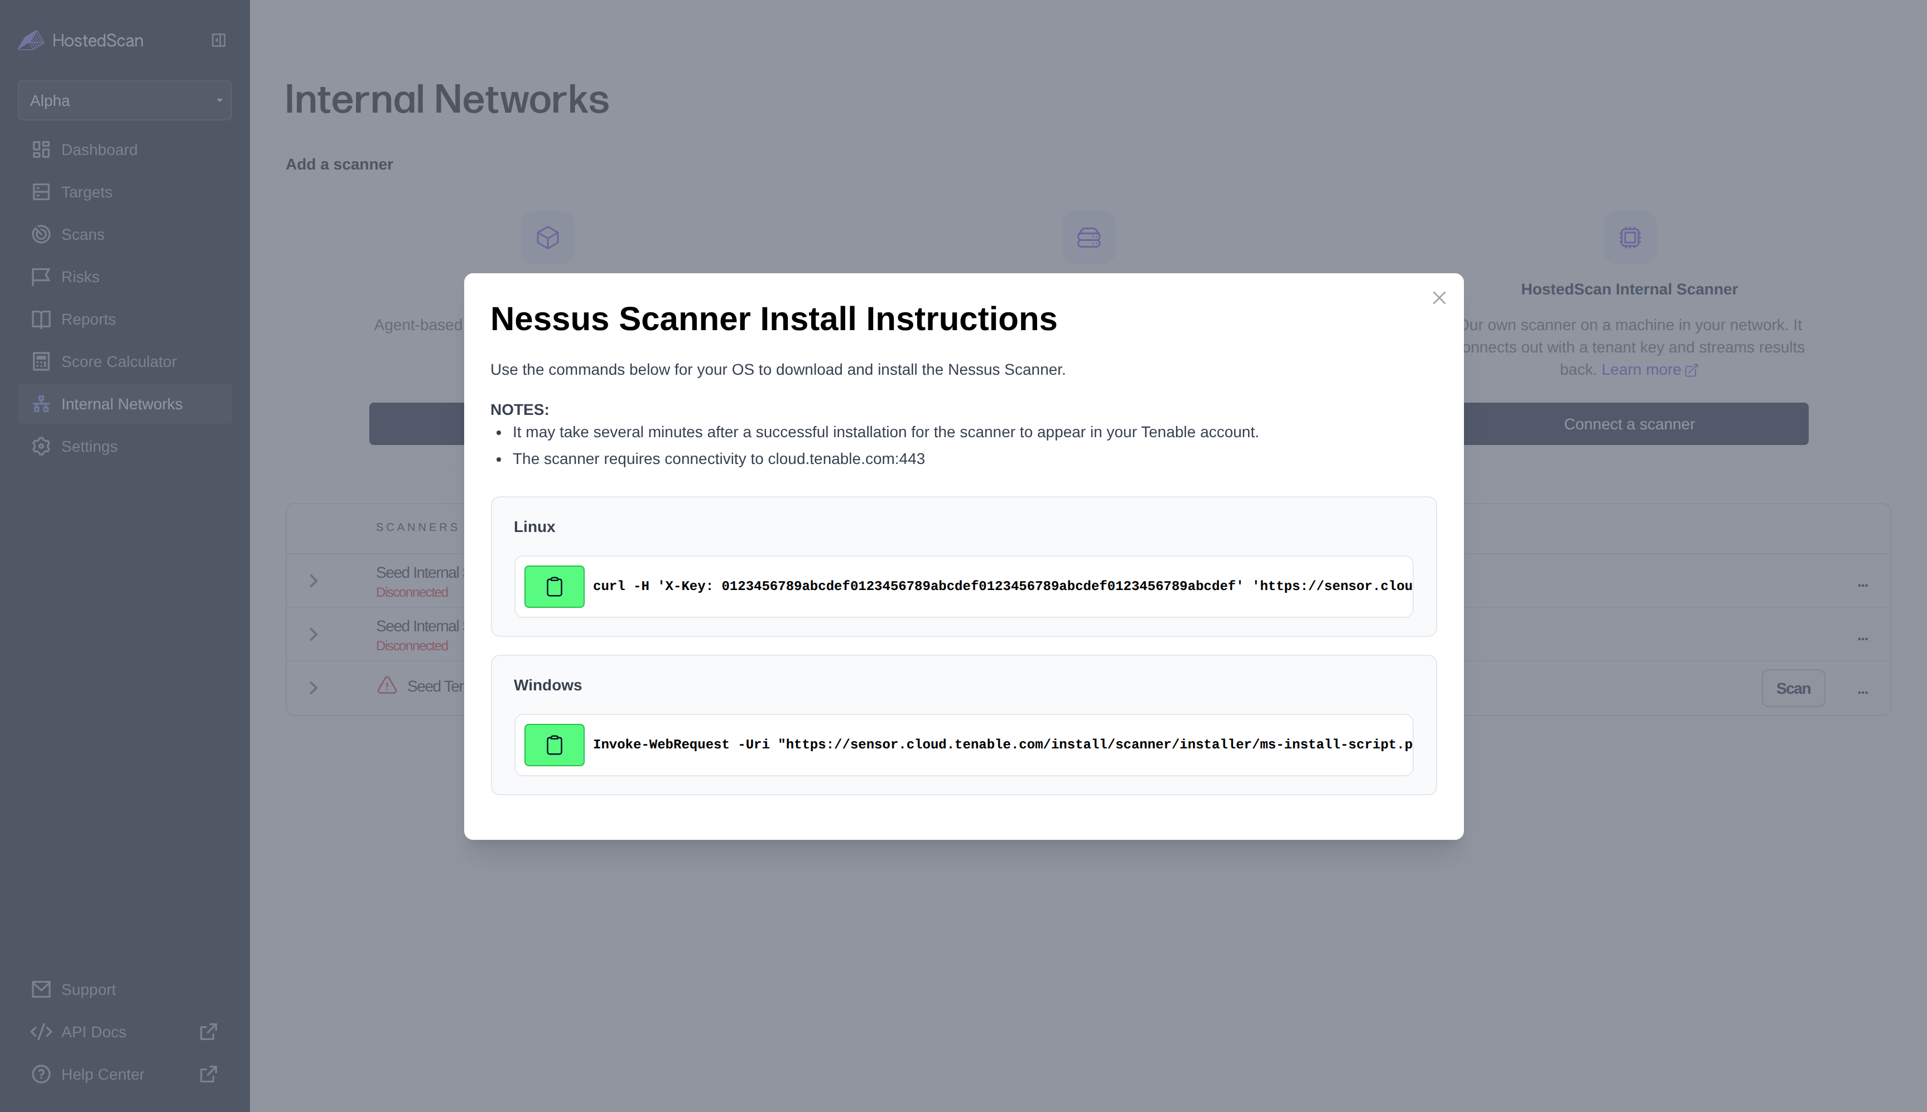1927x1112 pixels.
Task: Click the cube agent scanner icon
Action: click(x=547, y=238)
